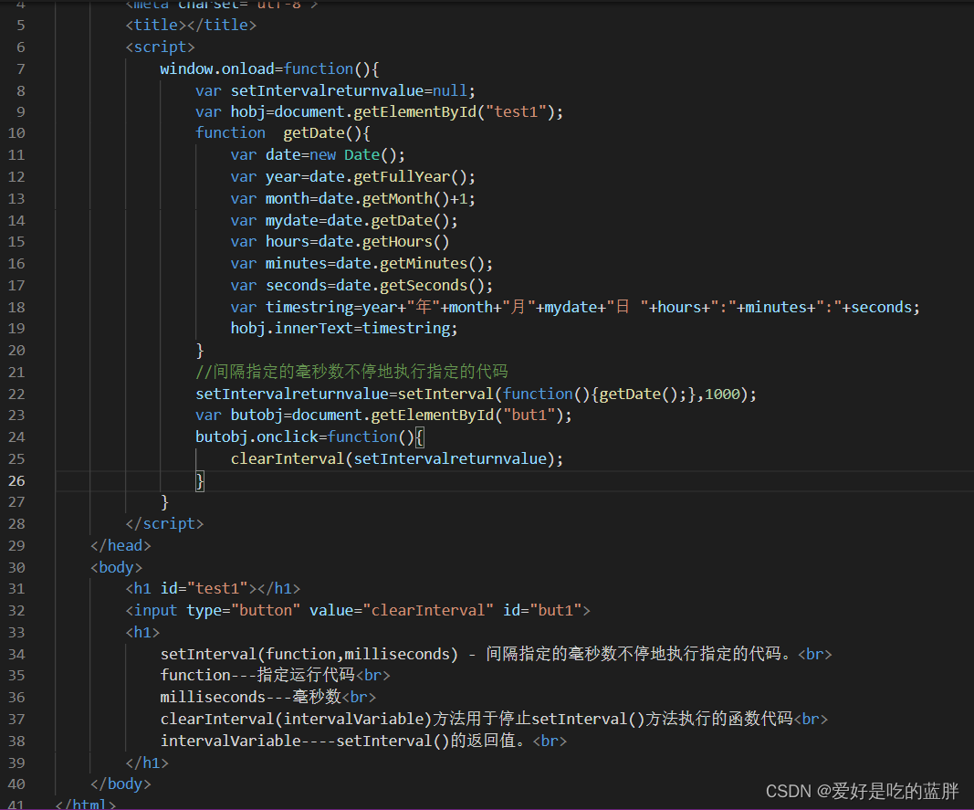Click line number 7 in the gutter
The image size is (974, 810).
[x=20, y=69]
